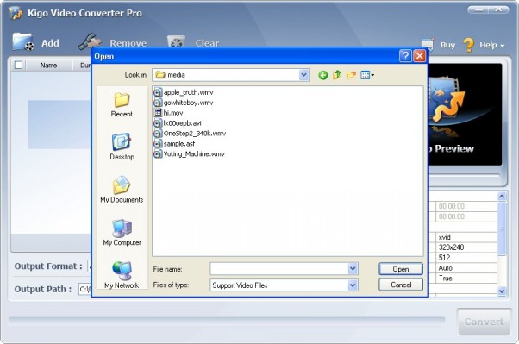The height and width of the screenshot is (344, 519).
Task: Expand the Files of type dropdown
Action: [353, 285]
